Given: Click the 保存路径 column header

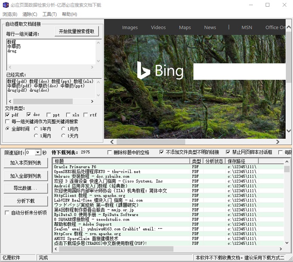Looking at the screenshot, I should tap(242, 161).
